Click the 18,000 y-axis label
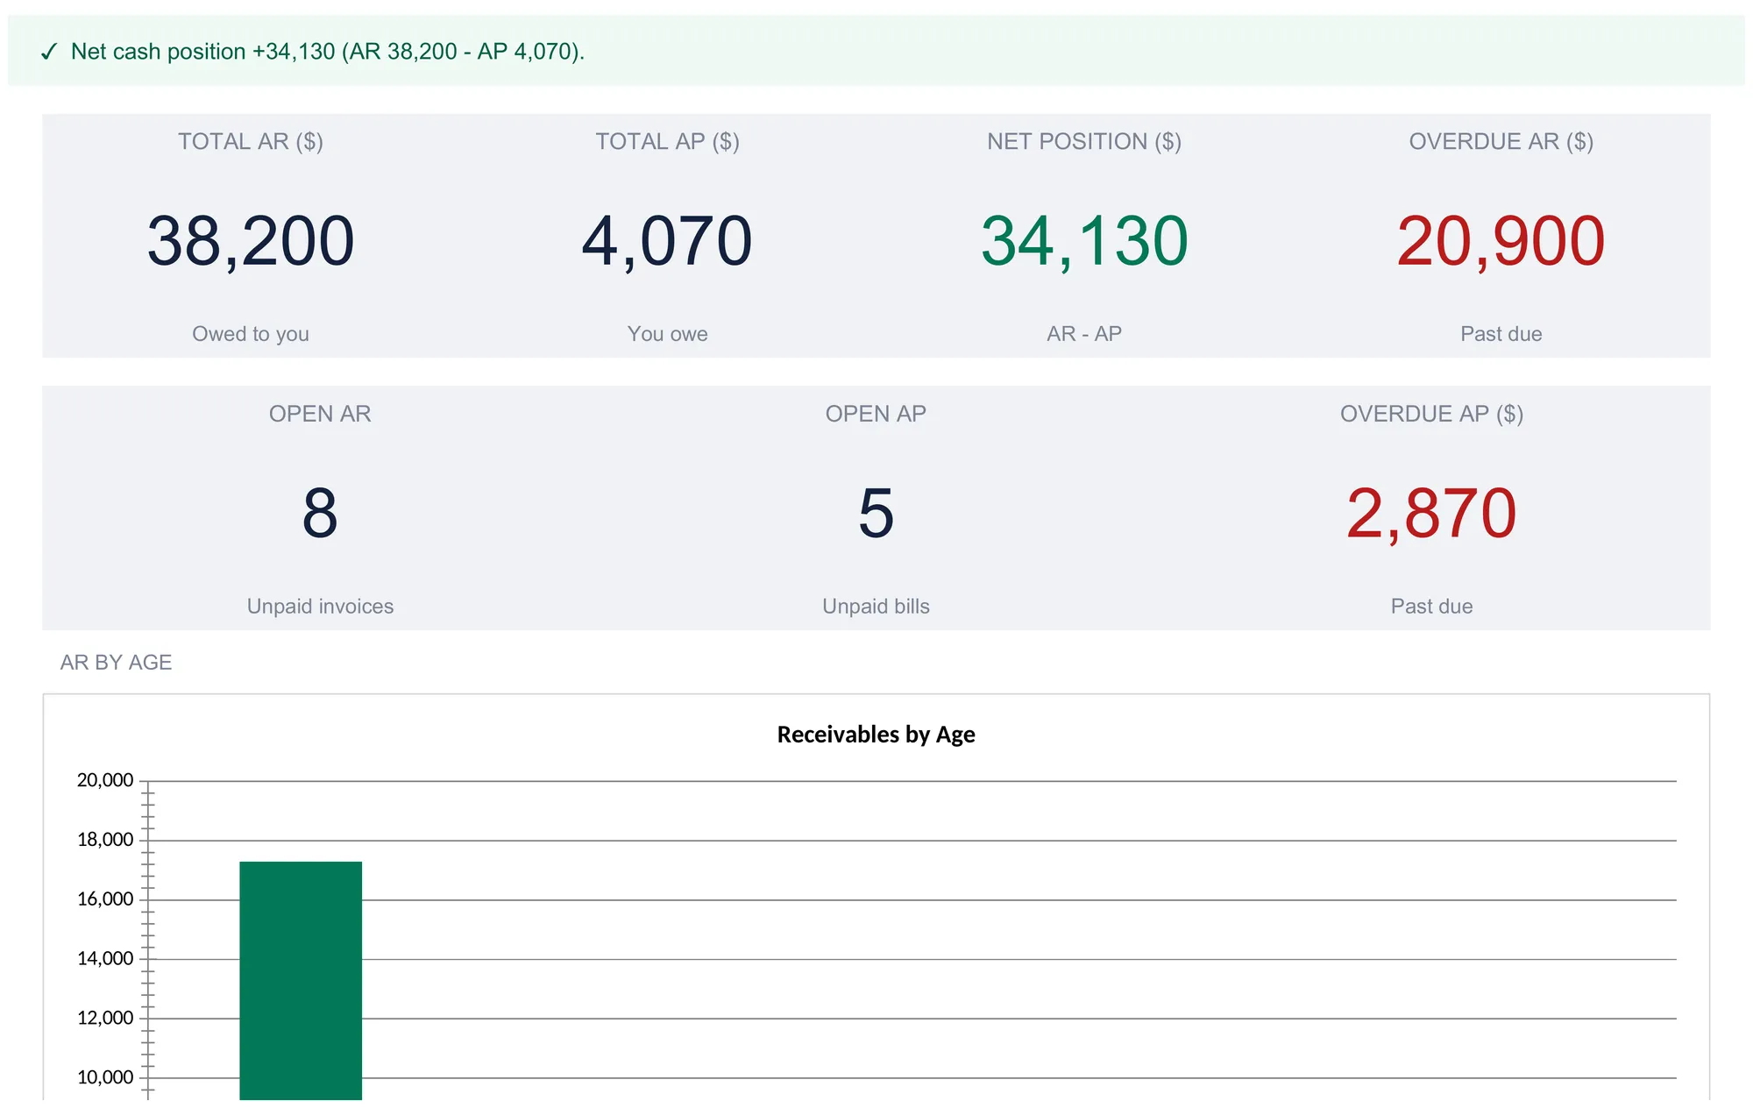This screenshot has height=1108, width=1753. coord(105,840)
